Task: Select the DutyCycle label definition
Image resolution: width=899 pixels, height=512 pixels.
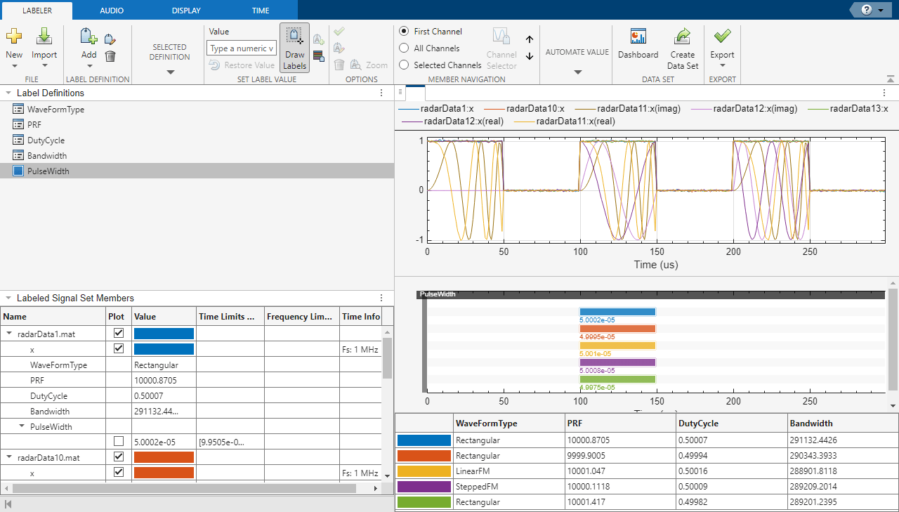Action: 46,140
